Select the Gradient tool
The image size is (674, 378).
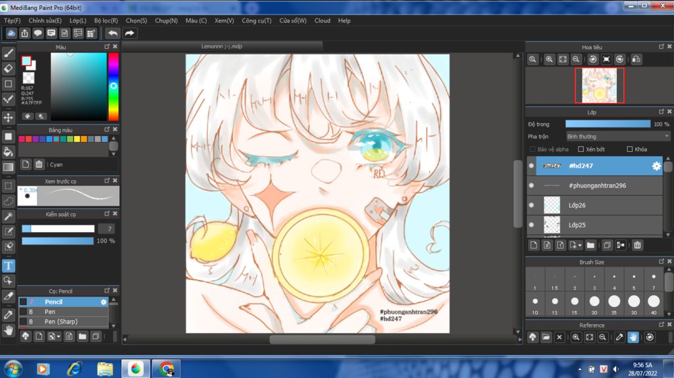tap(8, 167)
